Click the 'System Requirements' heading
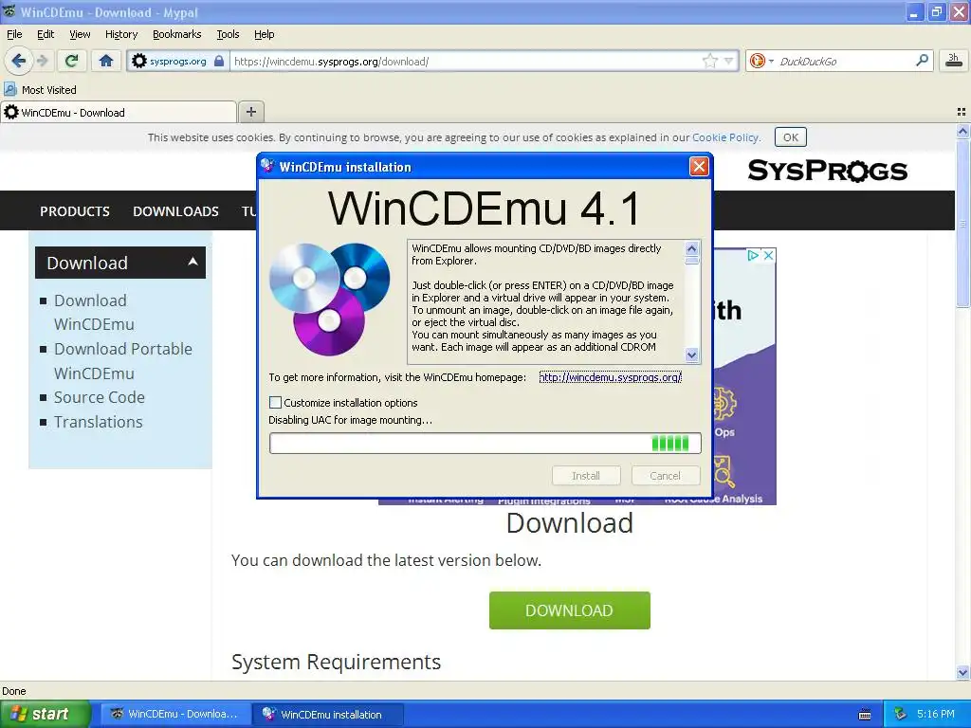 (x=337, y=662)
